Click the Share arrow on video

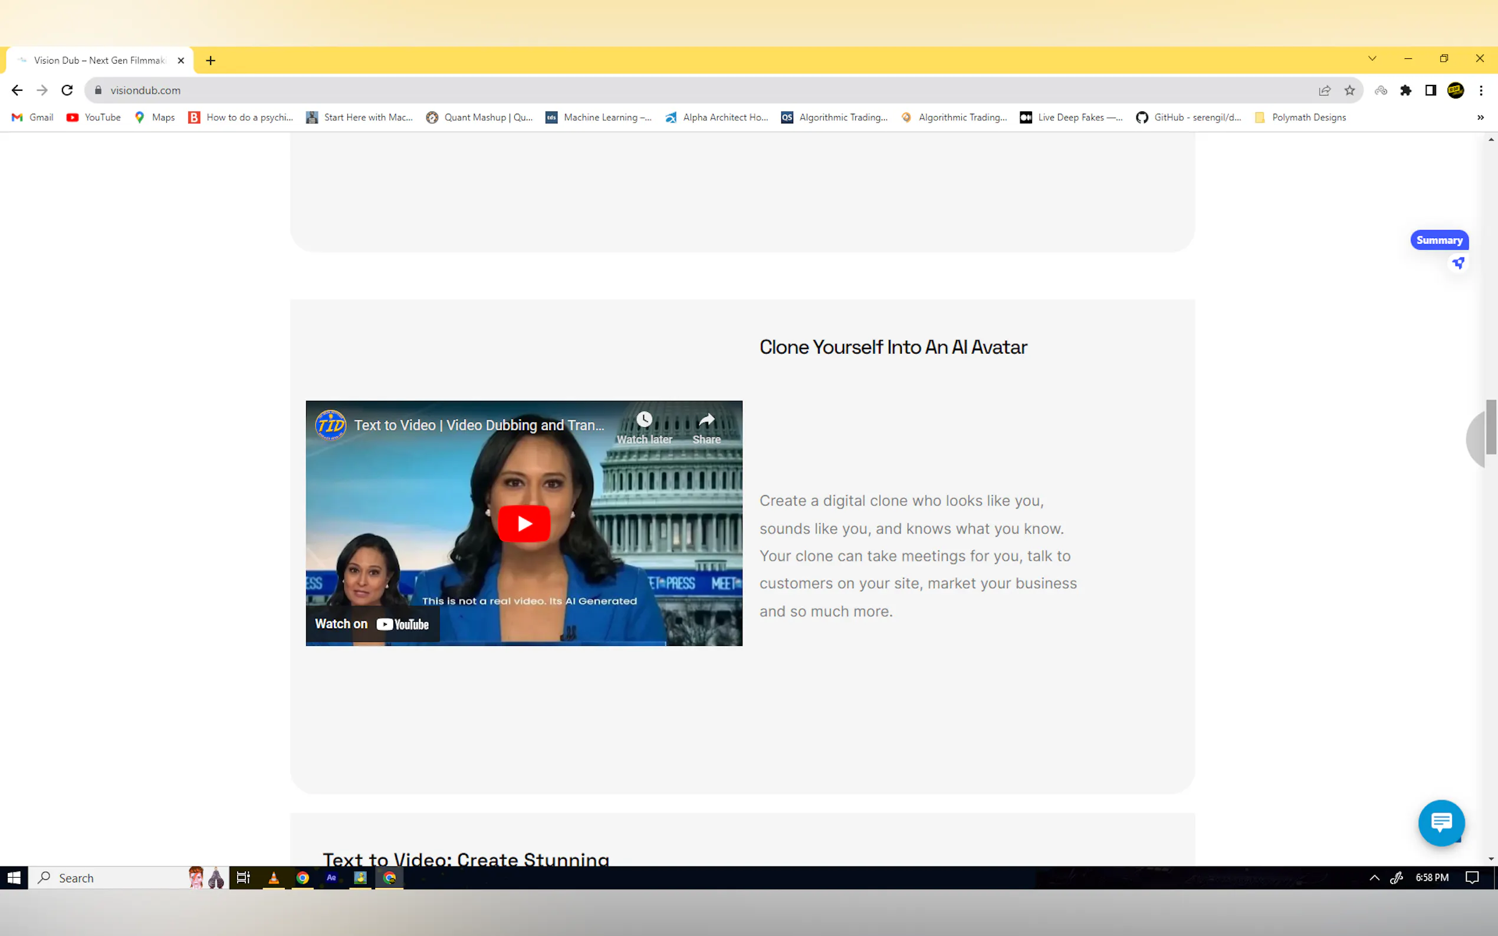coord(706,420)
